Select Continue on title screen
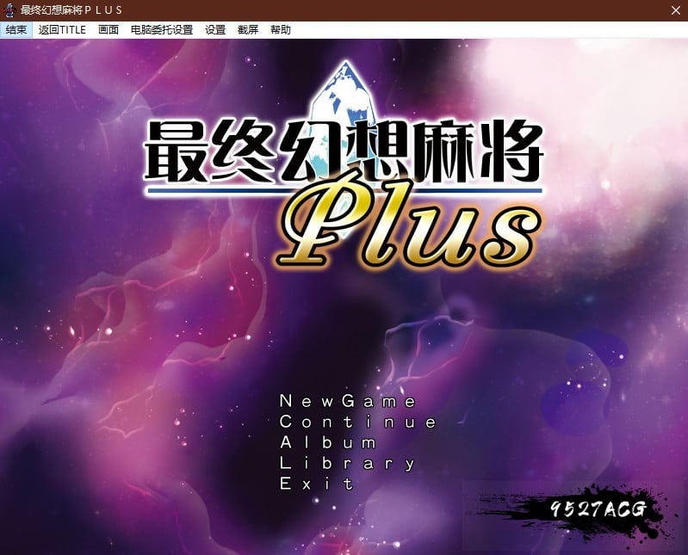688x555 pixels. (x=358, y=422)
